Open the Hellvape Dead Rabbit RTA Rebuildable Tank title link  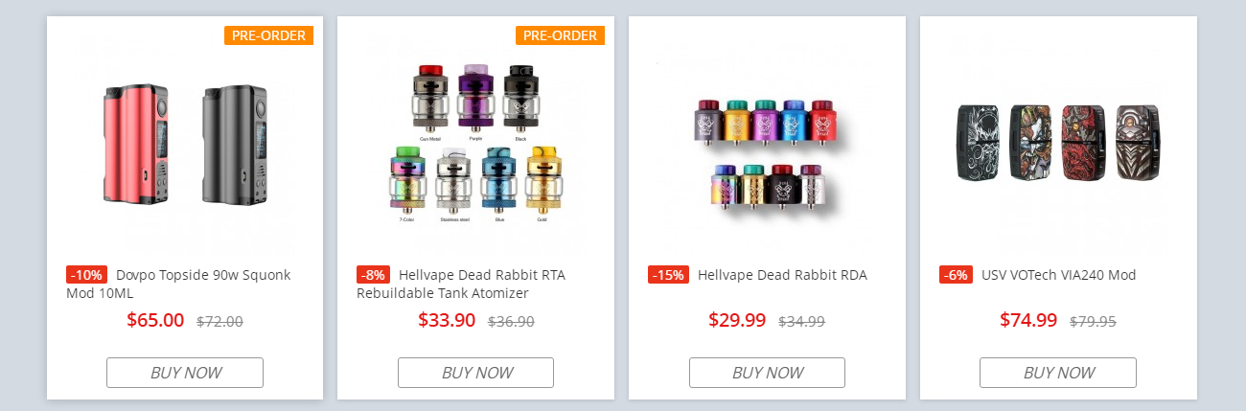click(461, 284)
